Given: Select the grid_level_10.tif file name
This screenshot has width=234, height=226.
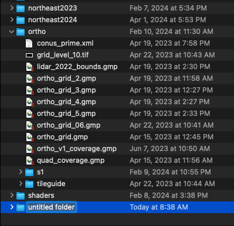Looking at the screenshot, I should (x=63, y=55).
